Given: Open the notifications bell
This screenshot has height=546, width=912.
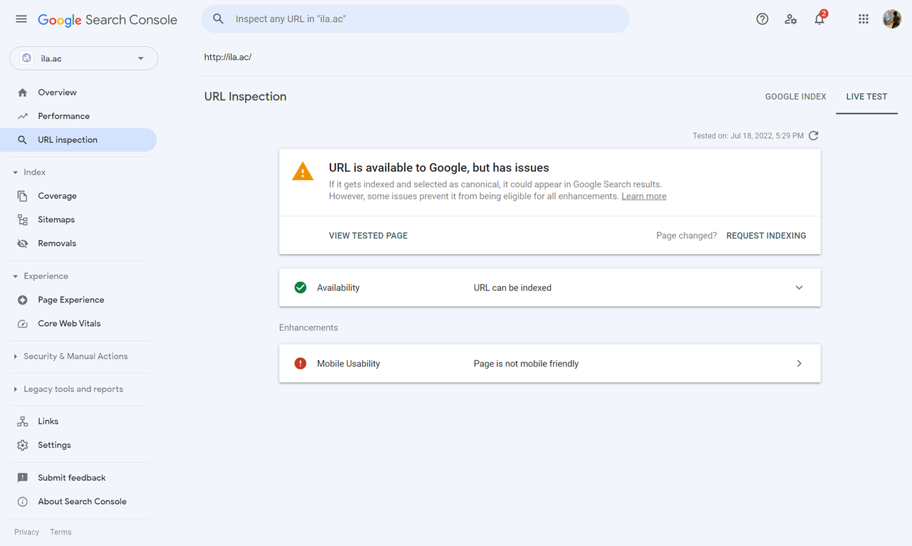Looking at the screenshot, I should pos(819,19).
